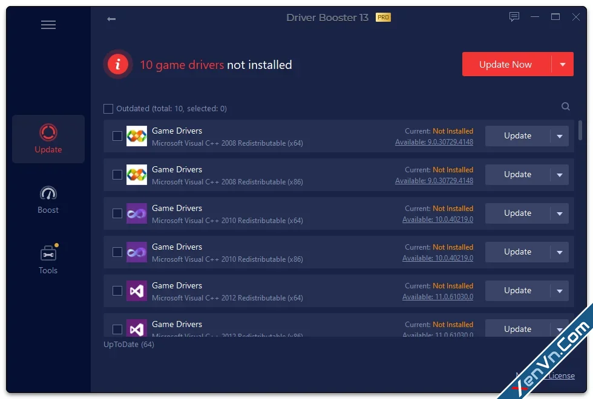Click the PRO badge in the title
593x399 pixels.
(383, 18)
